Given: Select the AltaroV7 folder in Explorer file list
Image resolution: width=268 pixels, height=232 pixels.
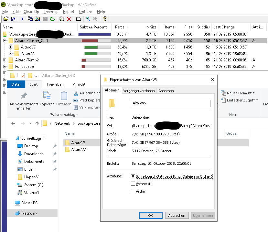Looking at the screenshot, I should 78,150.
